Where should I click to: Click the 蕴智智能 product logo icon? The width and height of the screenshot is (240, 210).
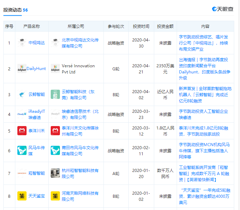(x=22, y=173)
